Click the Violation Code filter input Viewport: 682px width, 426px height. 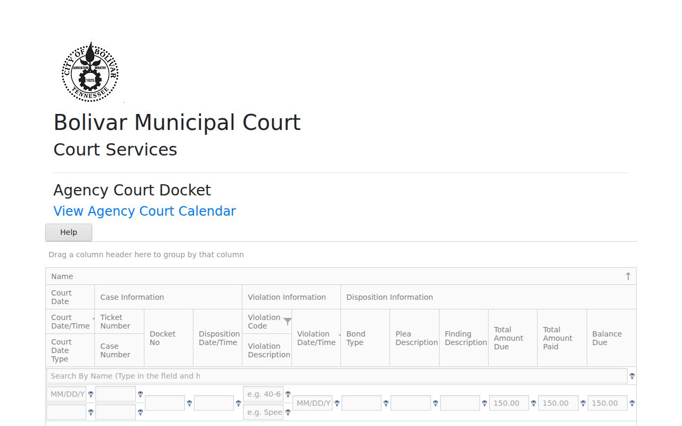click(263, 394)
